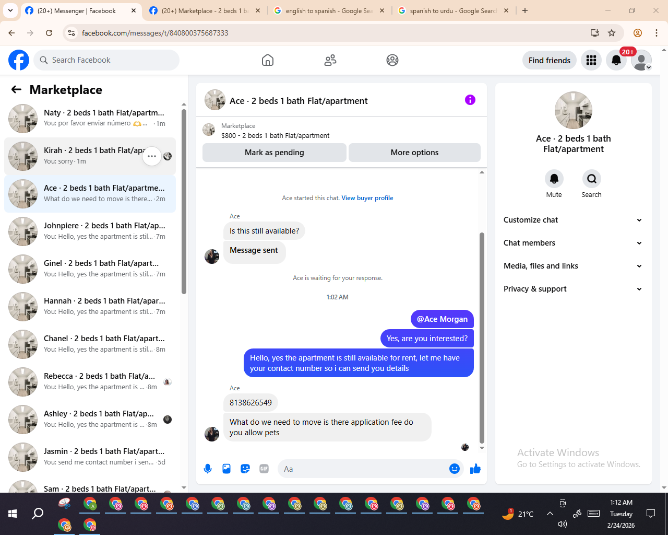Open Naty conversation
This screenshot has width=668, height=535.
point(90,119)
